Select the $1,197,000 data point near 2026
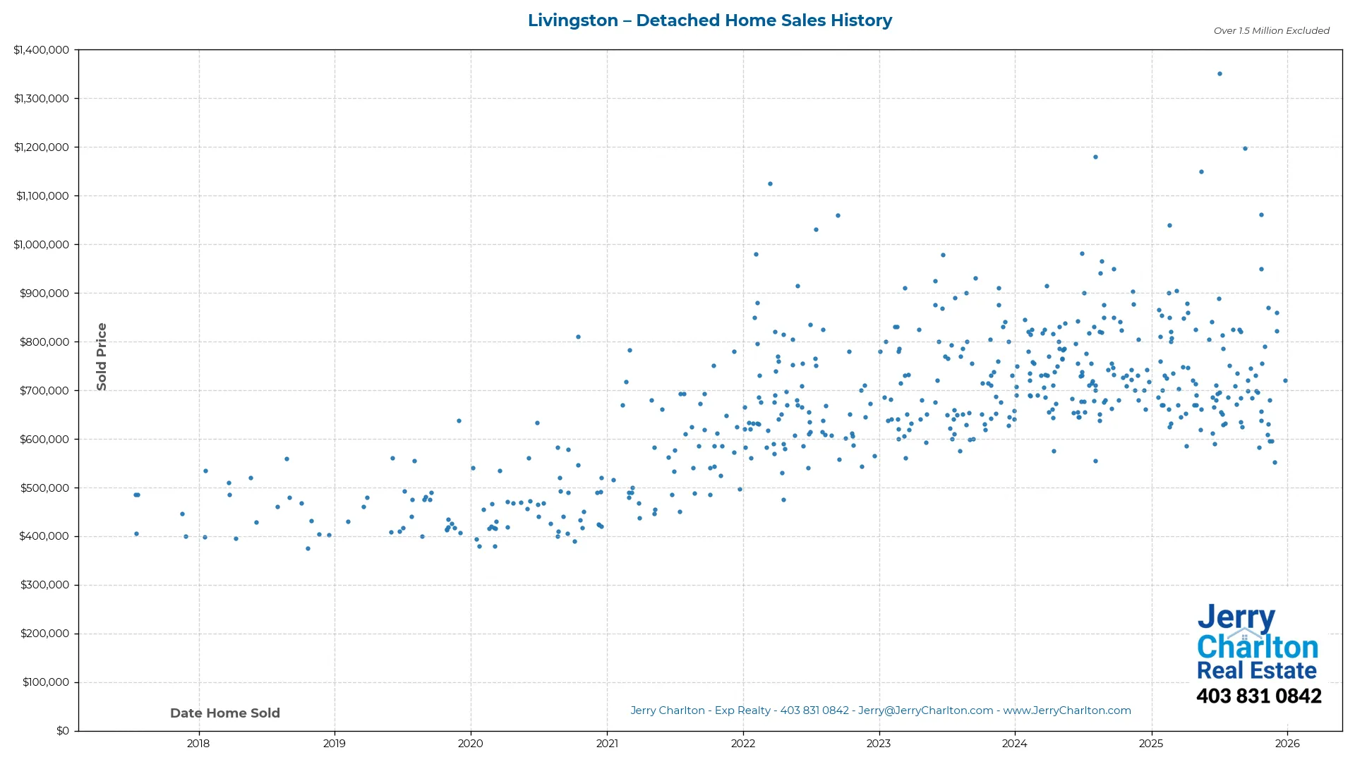 pyautogui.click(x=1246, y=148)
